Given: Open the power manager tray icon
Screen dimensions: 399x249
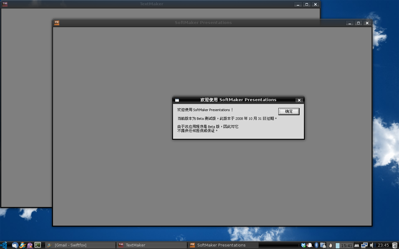Looking at the screenshot, I should (323, 245).
